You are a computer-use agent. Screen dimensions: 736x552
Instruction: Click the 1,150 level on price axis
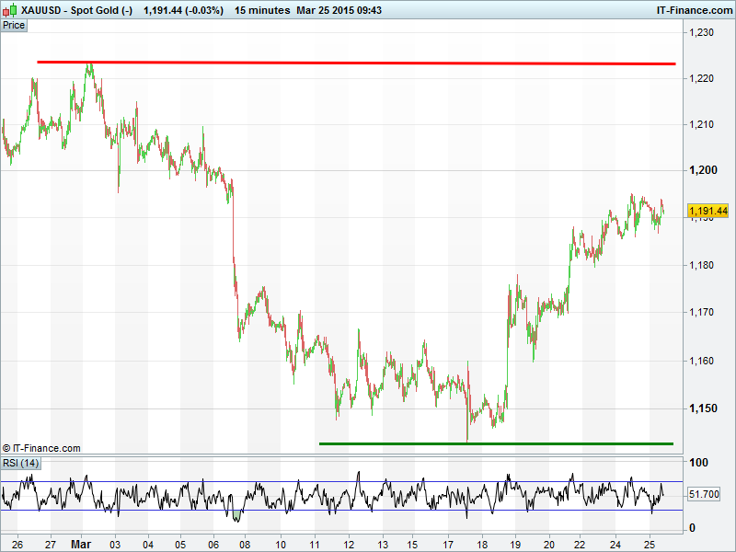pyautogui.click(x=701, y=408)
